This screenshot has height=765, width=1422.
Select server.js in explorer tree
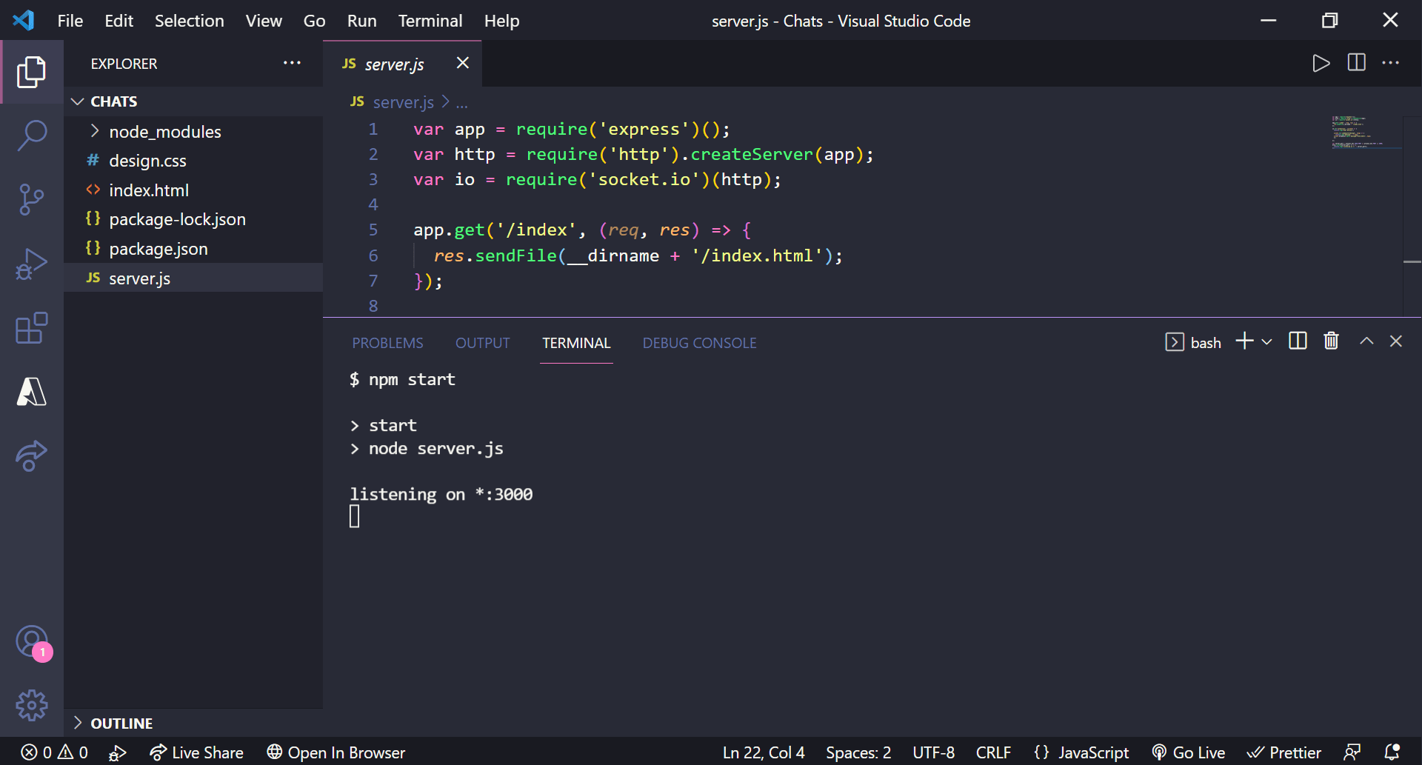(x=193, y=278)
